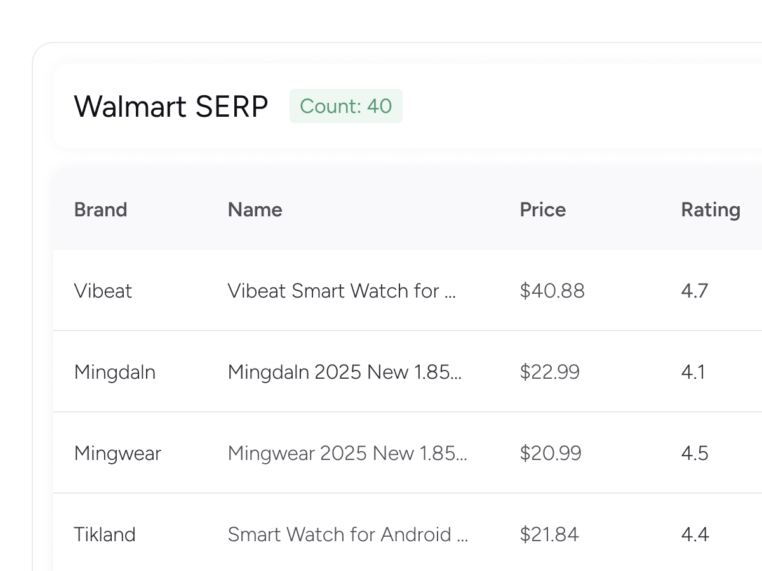The image size is (762, 571).
Task: Click the $22.99 price cell
Action: click(549, 372)
